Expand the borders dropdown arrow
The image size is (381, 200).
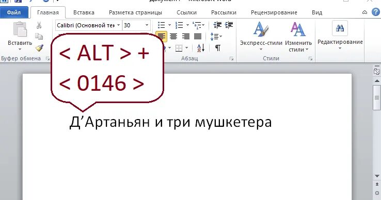(186, 48)
